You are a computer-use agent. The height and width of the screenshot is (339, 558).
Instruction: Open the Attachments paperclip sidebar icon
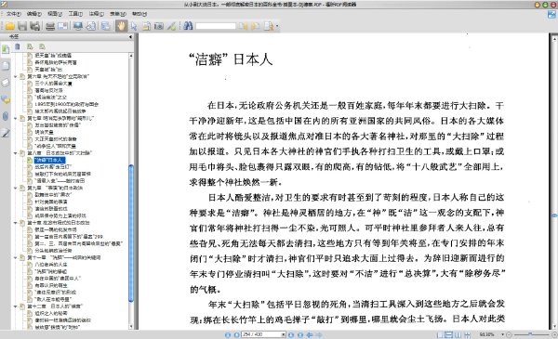coord(6,116)
